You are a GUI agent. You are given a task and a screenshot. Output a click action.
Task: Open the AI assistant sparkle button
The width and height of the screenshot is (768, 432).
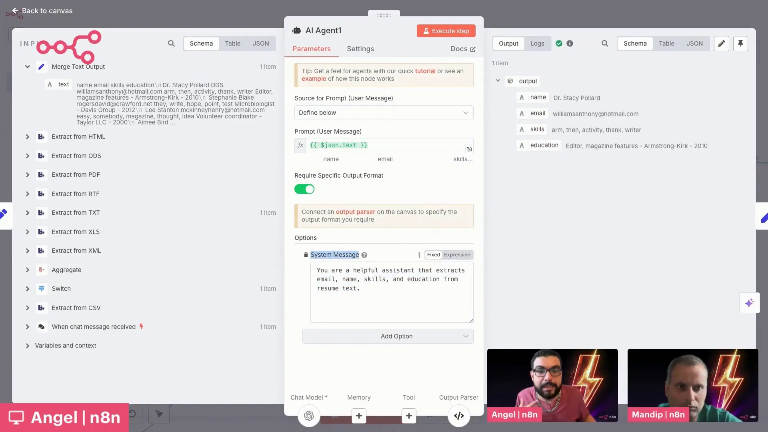(x=749, y=303)
